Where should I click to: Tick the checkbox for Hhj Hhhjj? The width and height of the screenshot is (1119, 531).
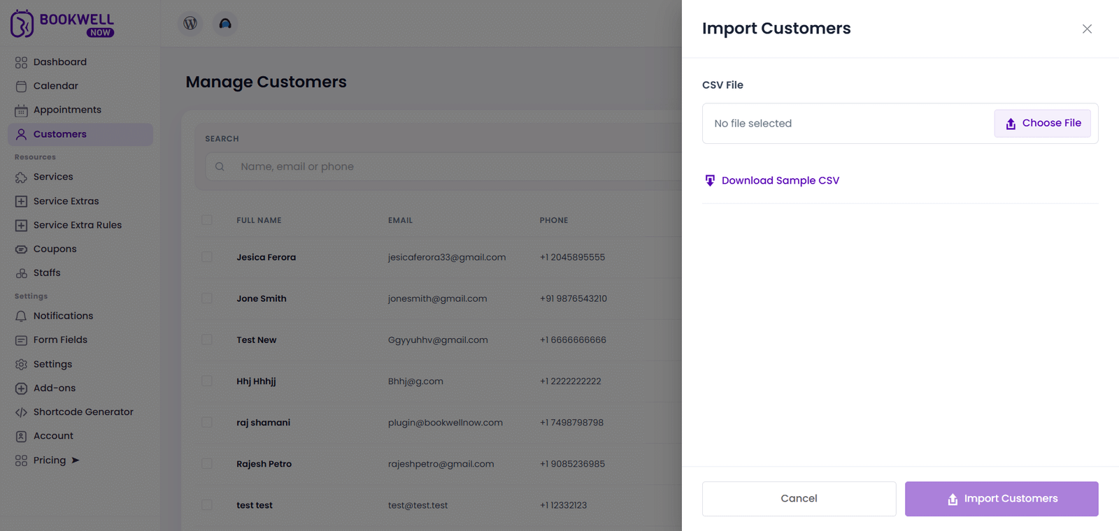click(x=207, y=381)
